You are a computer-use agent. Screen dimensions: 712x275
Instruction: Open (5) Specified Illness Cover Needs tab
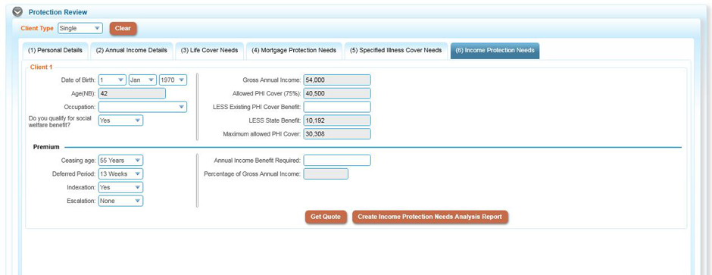coord(395,50)
